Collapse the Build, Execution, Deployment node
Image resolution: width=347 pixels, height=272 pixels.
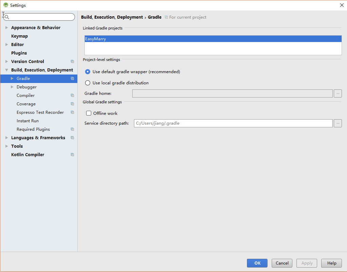pos(6,70)
